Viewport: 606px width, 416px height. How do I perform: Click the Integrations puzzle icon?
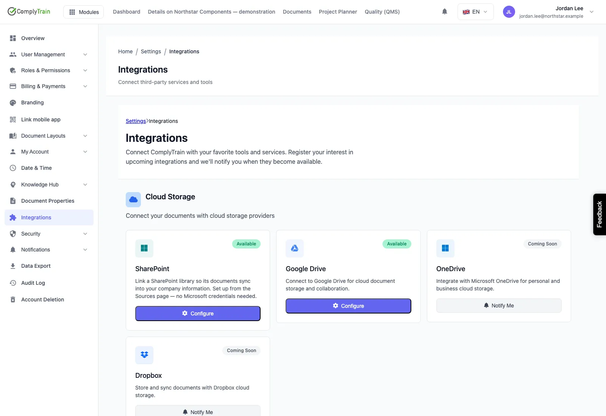(x=13, y=217)
